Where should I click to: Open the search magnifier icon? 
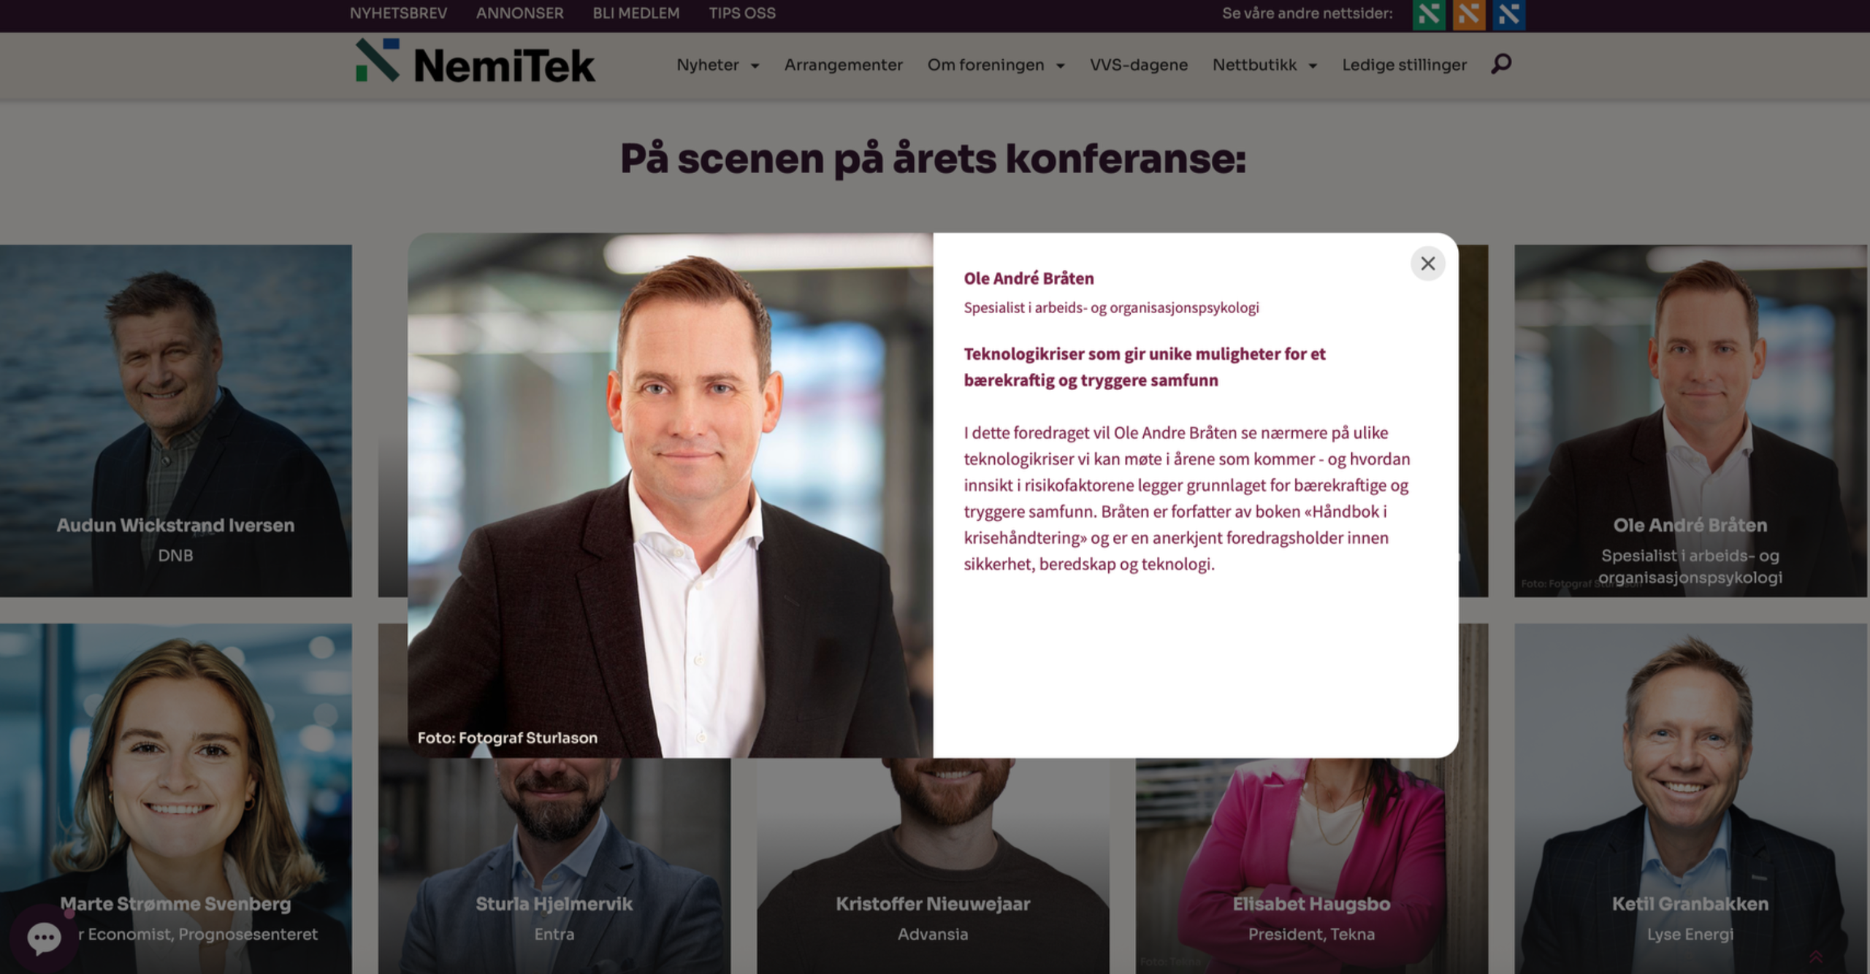pos(1501,64)
